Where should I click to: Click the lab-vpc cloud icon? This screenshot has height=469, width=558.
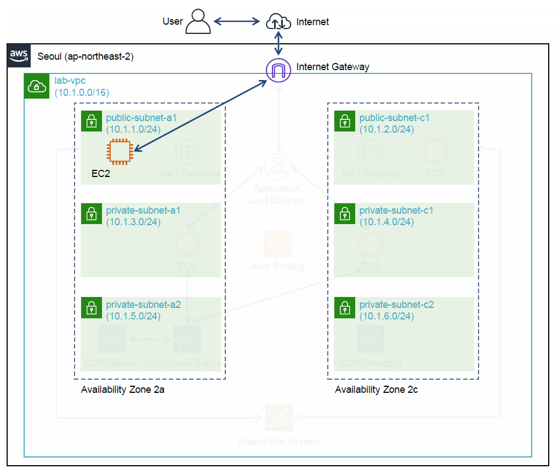[37, 86]
